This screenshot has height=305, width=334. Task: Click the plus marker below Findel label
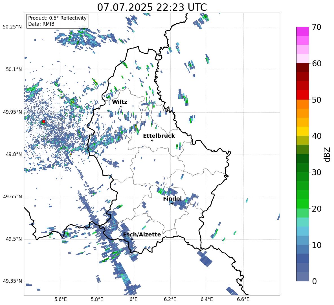[x=172, y=204]
